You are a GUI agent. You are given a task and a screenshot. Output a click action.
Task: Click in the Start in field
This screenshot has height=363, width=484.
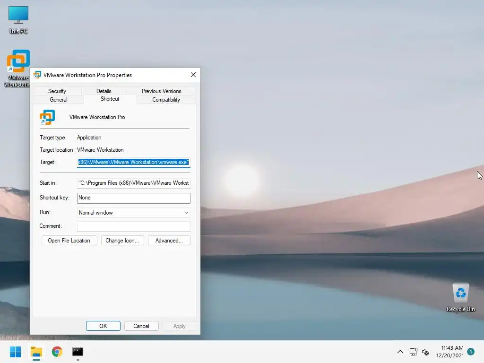133,183
